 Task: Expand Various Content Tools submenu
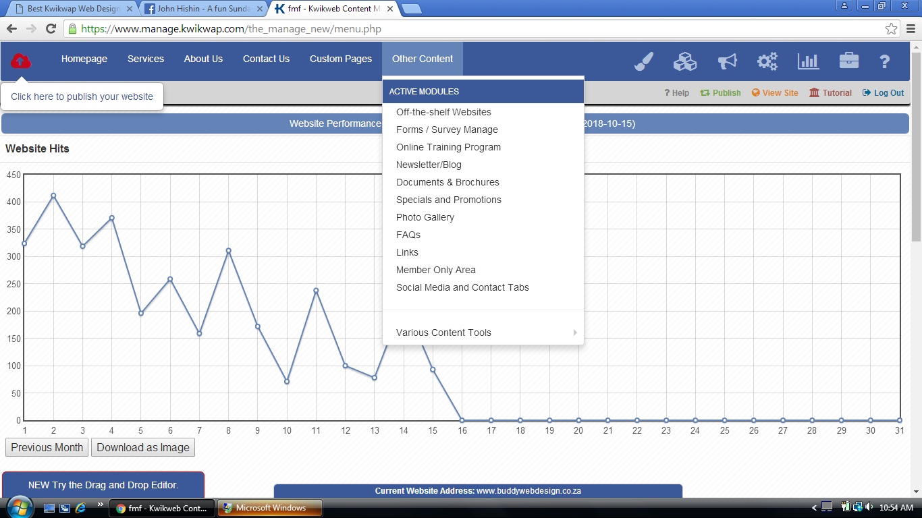point(483,333)
